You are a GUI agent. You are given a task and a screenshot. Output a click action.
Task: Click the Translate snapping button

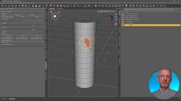pyautogui.click(x=8, y=36)
